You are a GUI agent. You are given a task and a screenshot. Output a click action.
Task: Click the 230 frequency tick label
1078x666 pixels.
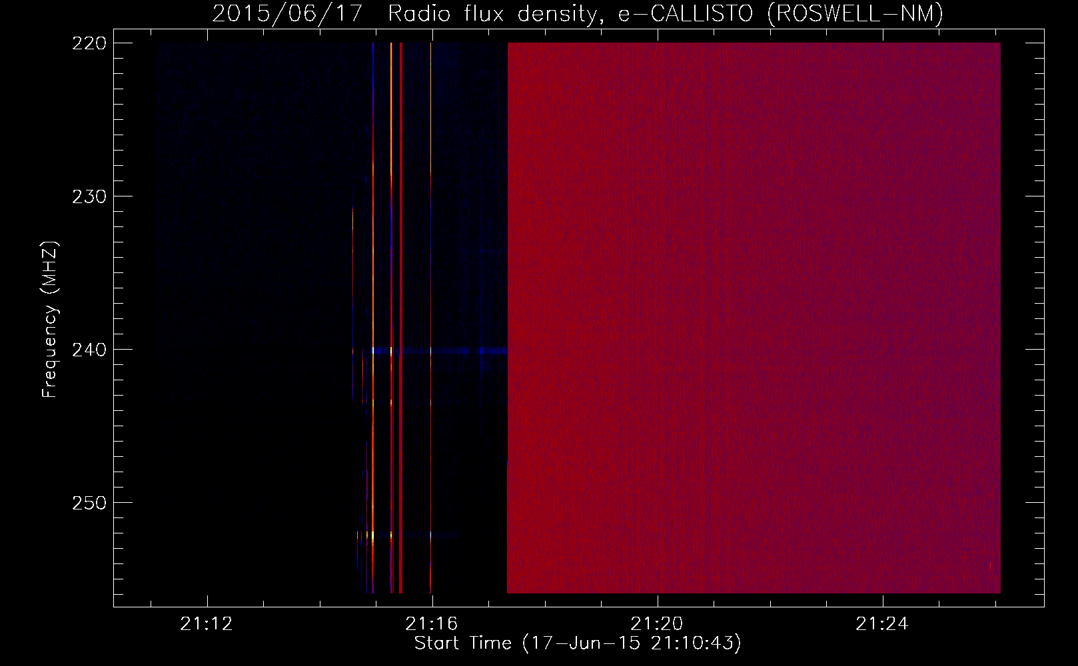tap(89, 196)
